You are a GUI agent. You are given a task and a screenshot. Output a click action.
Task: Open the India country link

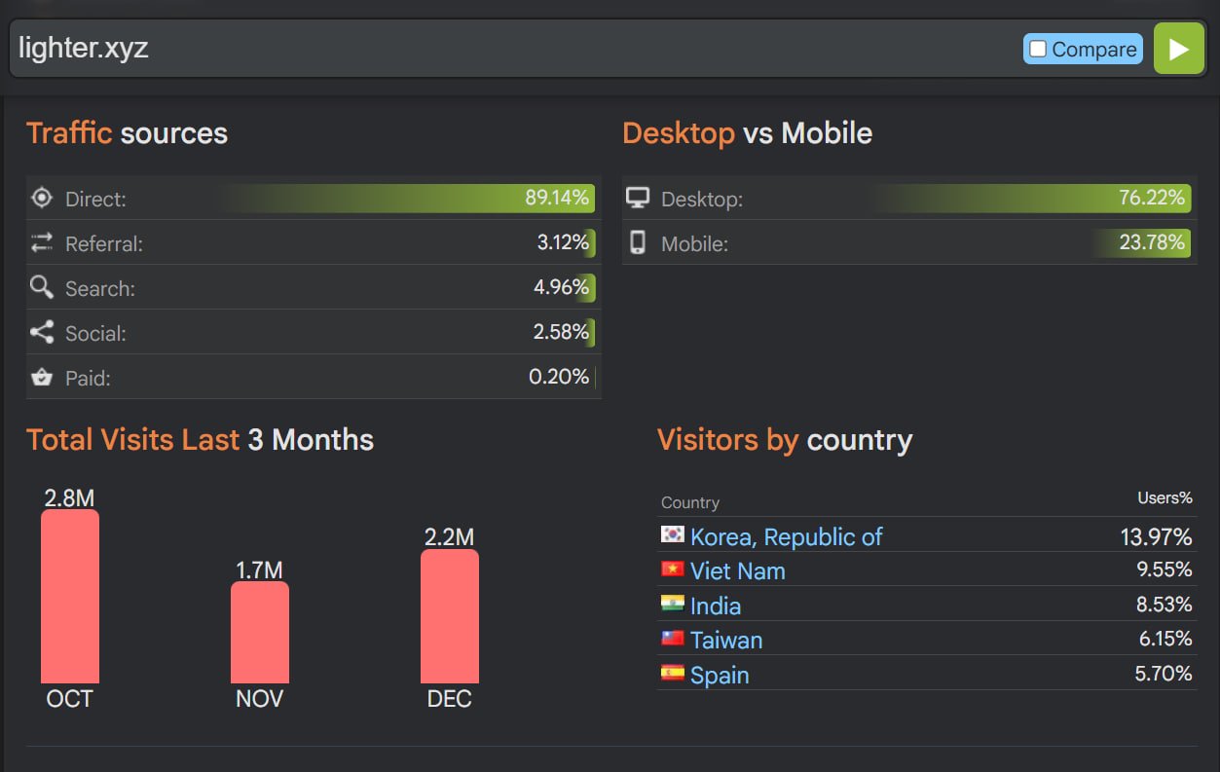[716, 606]
